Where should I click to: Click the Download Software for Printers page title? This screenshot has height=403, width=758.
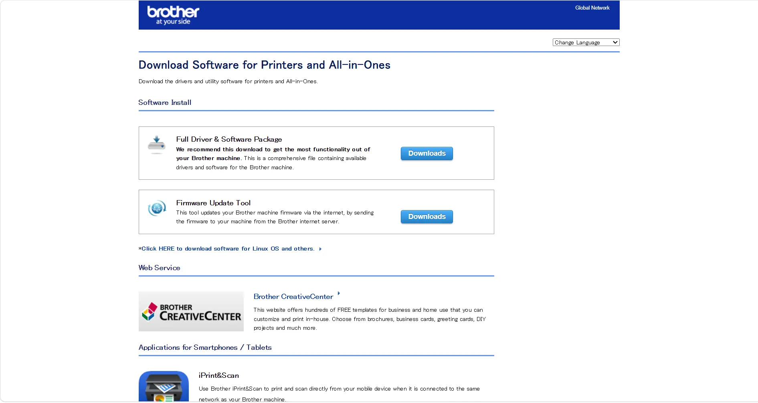coord(265,65)
